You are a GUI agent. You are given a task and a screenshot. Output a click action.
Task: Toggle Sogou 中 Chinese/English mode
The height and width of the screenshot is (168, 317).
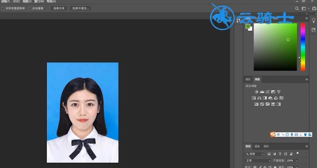coord(279,135)
